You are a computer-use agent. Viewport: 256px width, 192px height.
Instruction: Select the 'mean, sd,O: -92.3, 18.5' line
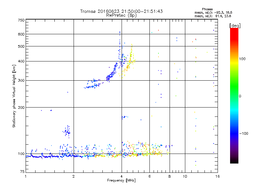[213, 12]
